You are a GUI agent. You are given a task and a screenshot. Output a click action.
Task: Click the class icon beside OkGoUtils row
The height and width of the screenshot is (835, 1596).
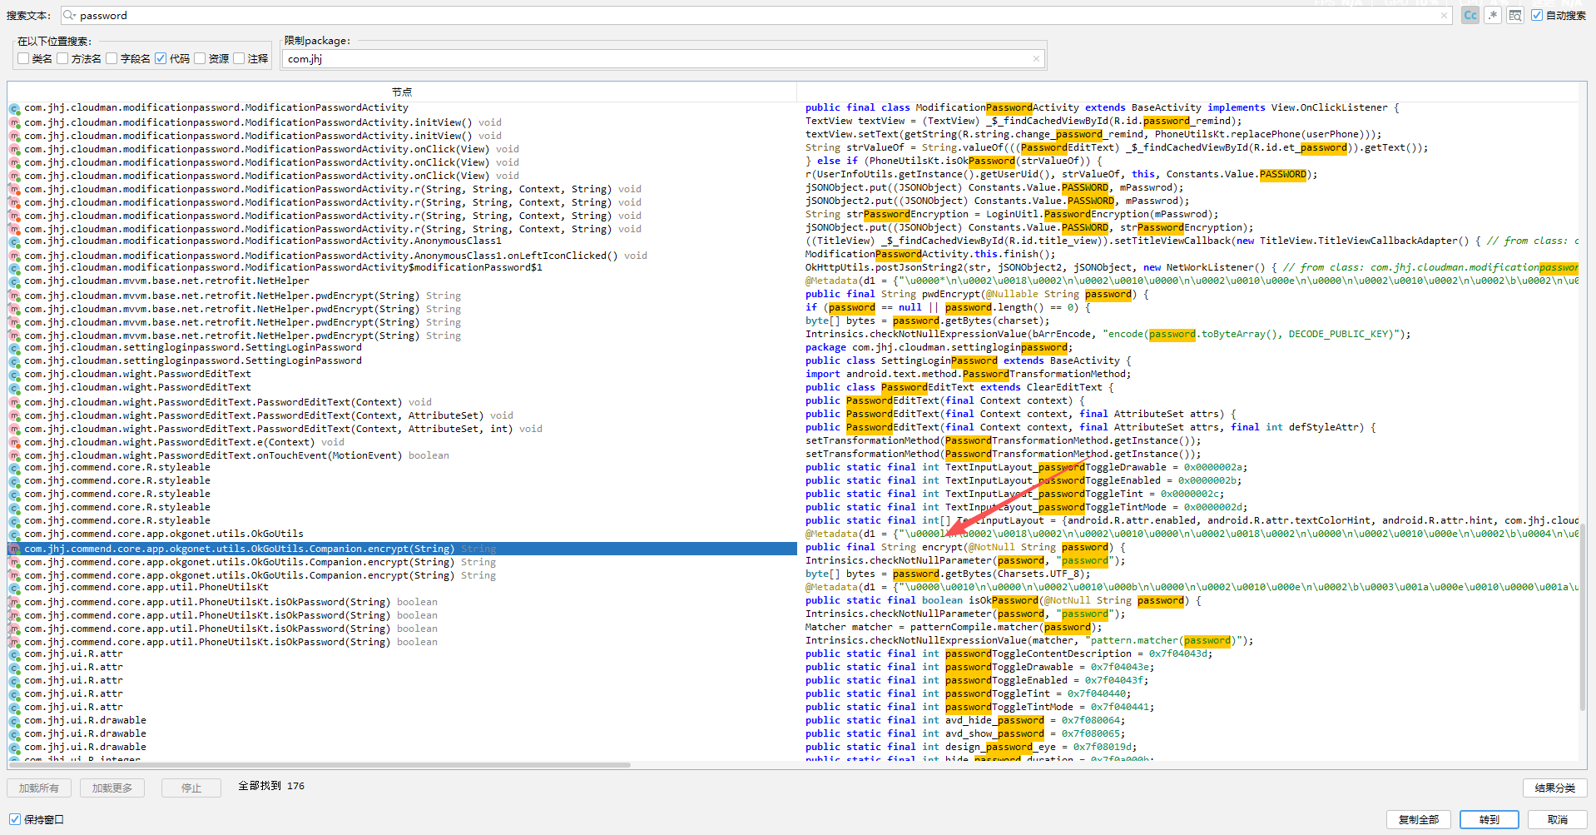pos(14,534)
